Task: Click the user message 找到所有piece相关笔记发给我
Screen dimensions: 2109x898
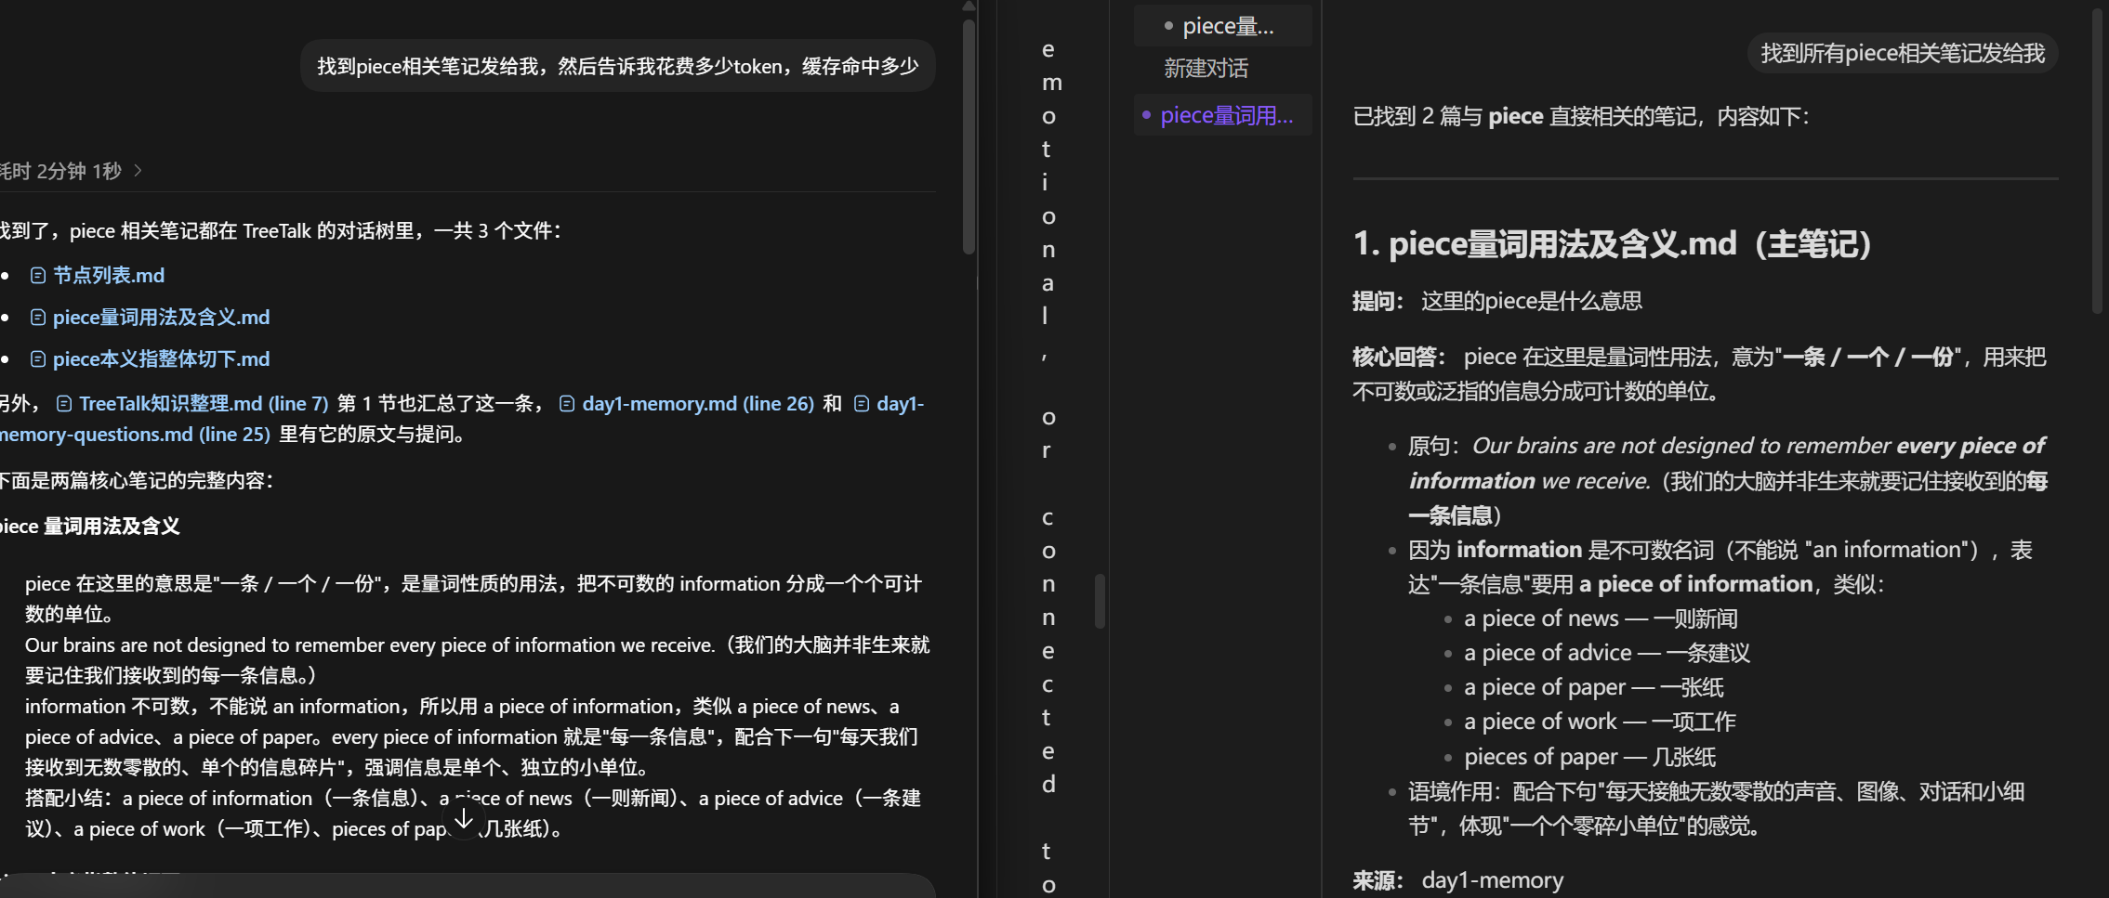Action: click(x=1903, y=54)
